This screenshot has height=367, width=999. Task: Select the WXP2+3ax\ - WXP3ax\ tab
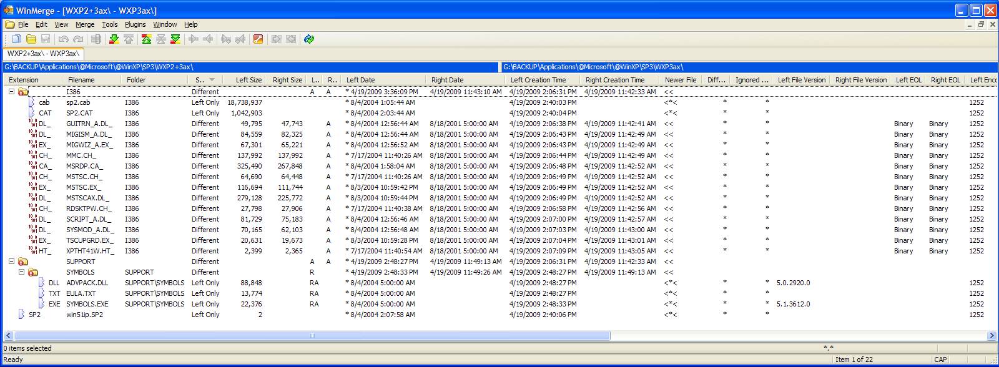point(43,54)
